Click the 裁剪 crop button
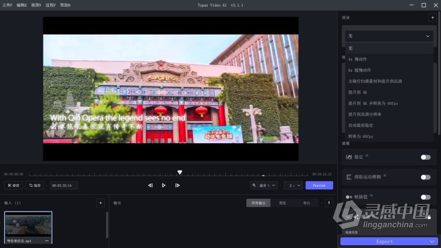 pos(35,185)
